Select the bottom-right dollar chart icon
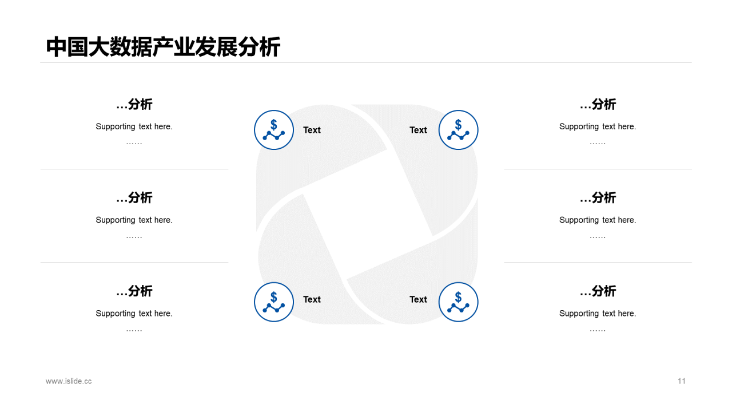Image resolution: width=732 pixels, height=412 pixels. (458, 302)
